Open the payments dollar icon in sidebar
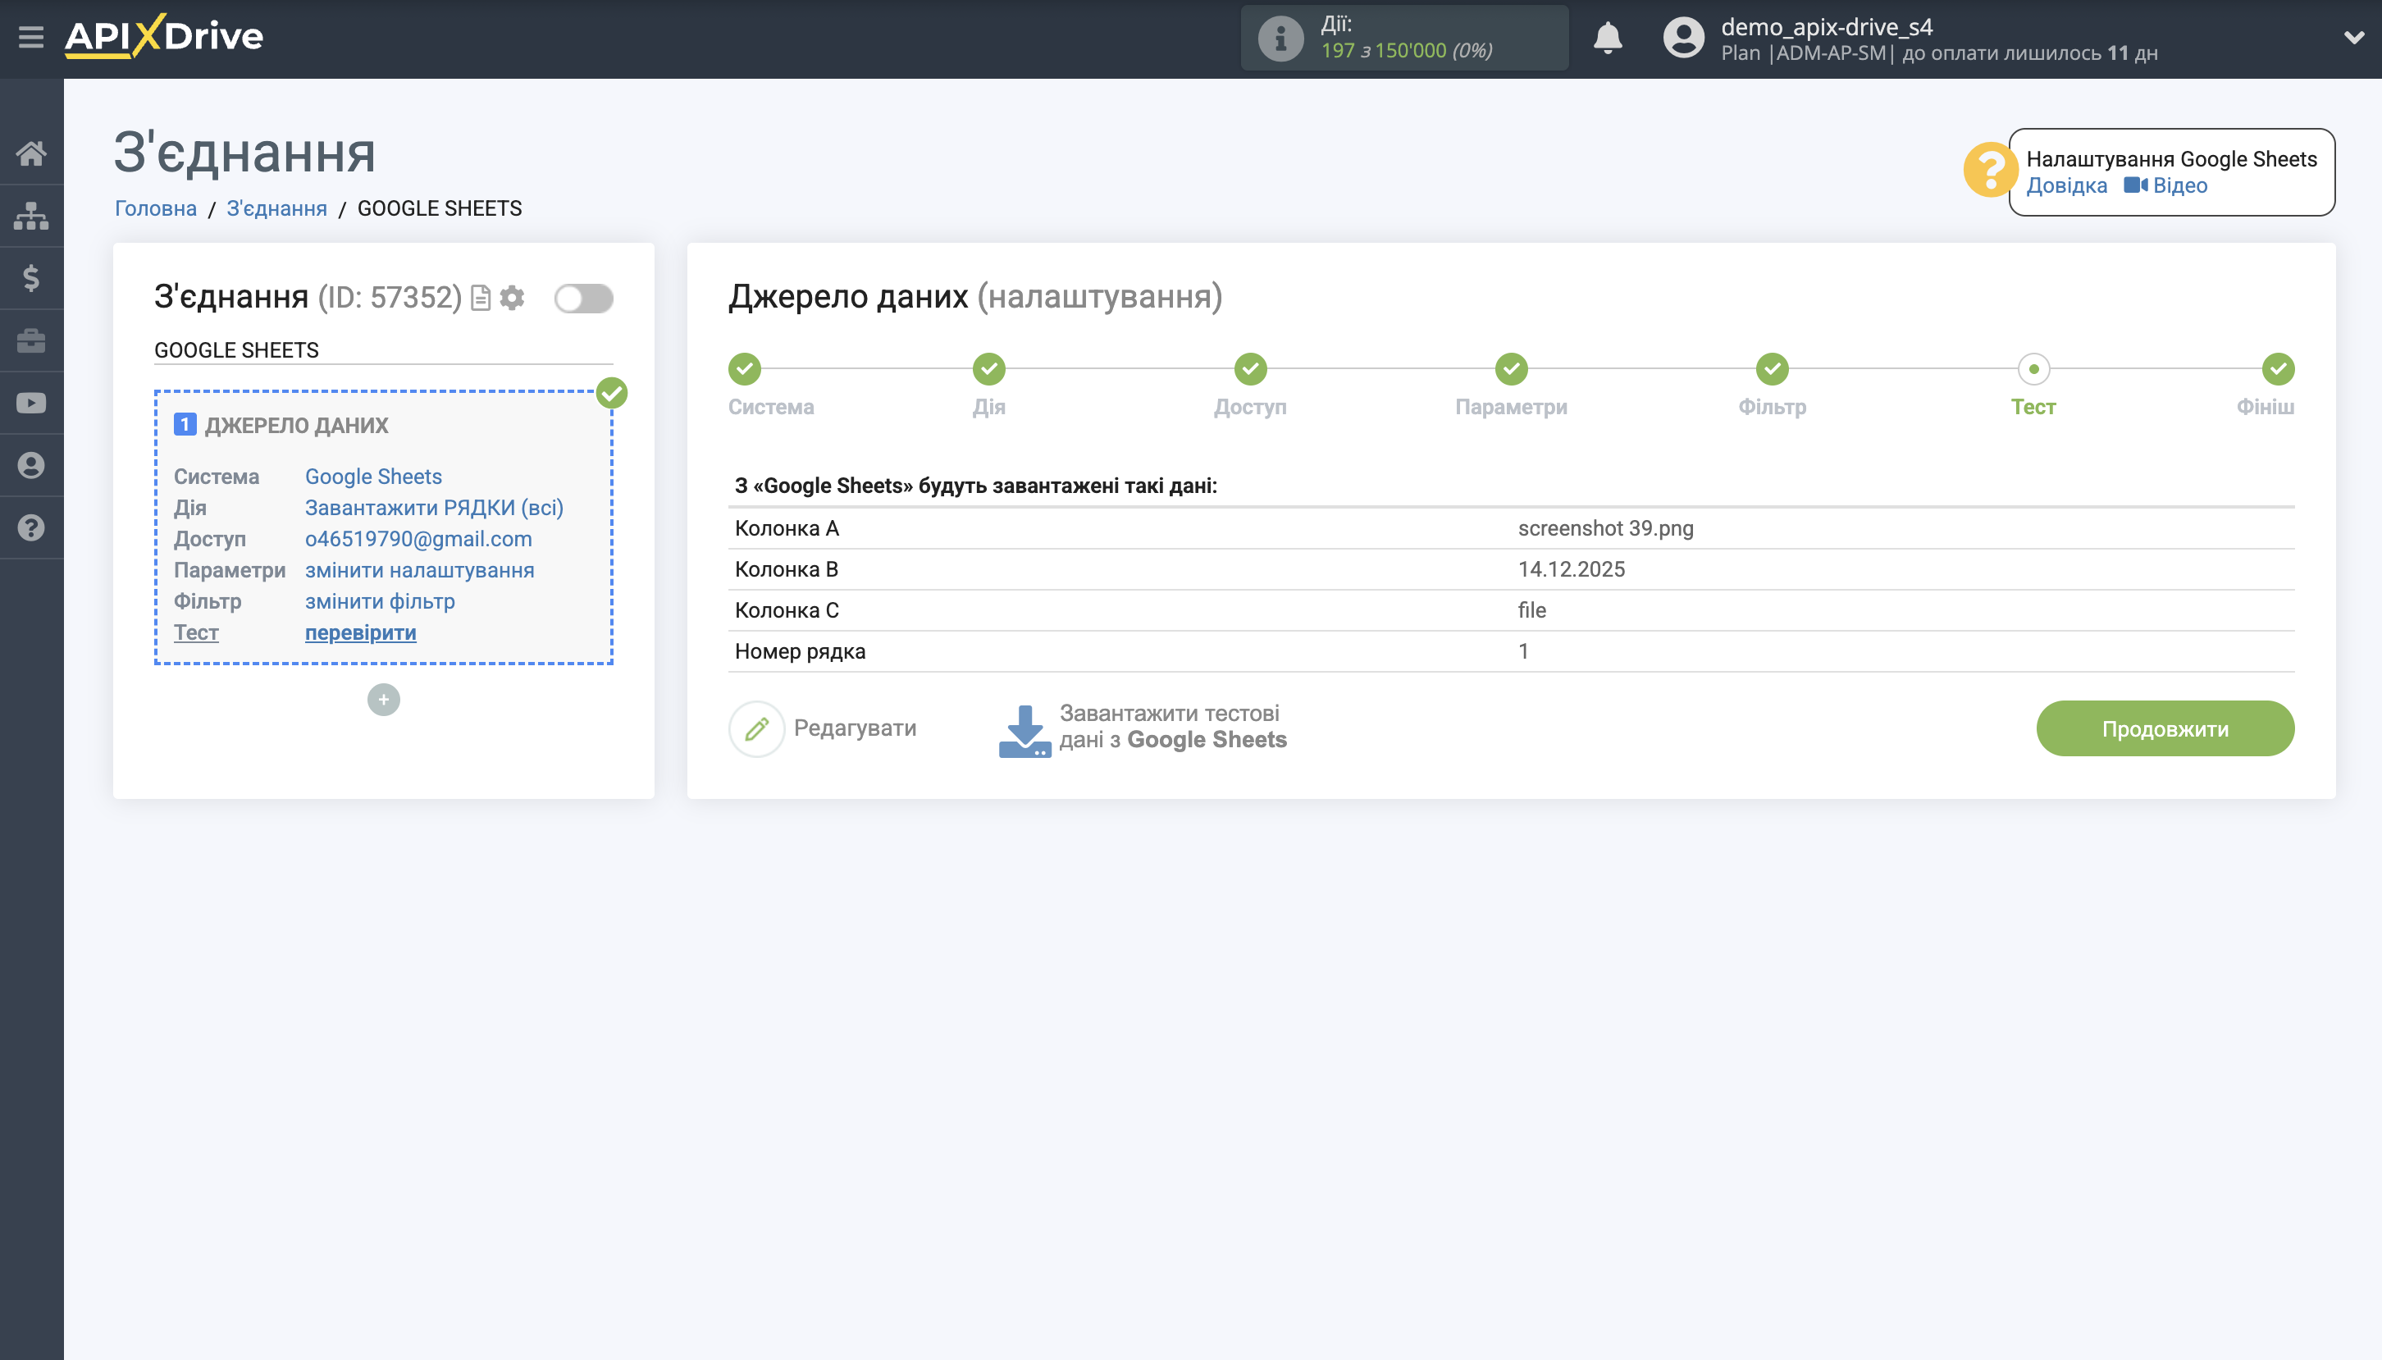 pos(31,276)
